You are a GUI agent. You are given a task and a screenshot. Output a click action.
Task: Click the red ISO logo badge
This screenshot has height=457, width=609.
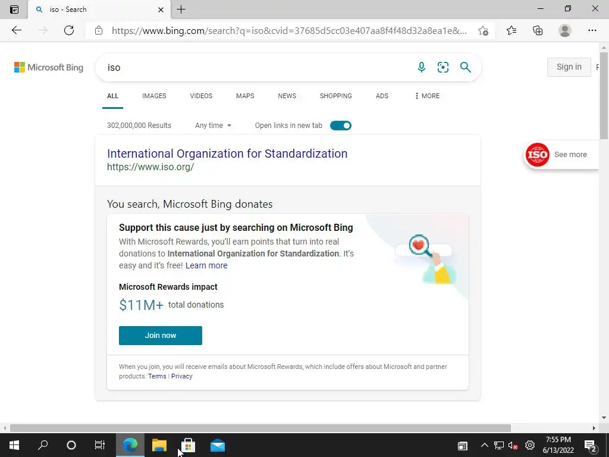tap(537, 155)
